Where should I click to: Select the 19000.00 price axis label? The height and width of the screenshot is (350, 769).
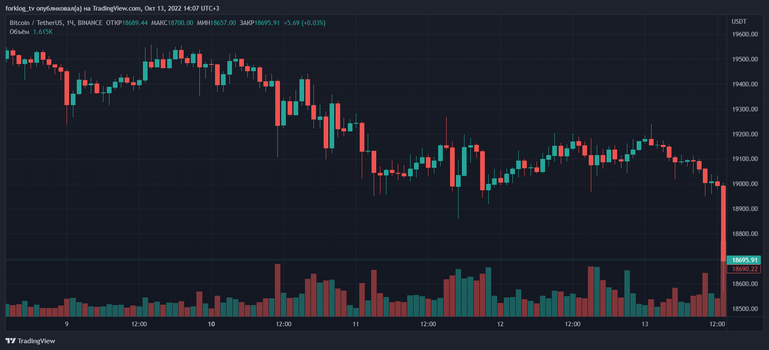click(745, 184)
